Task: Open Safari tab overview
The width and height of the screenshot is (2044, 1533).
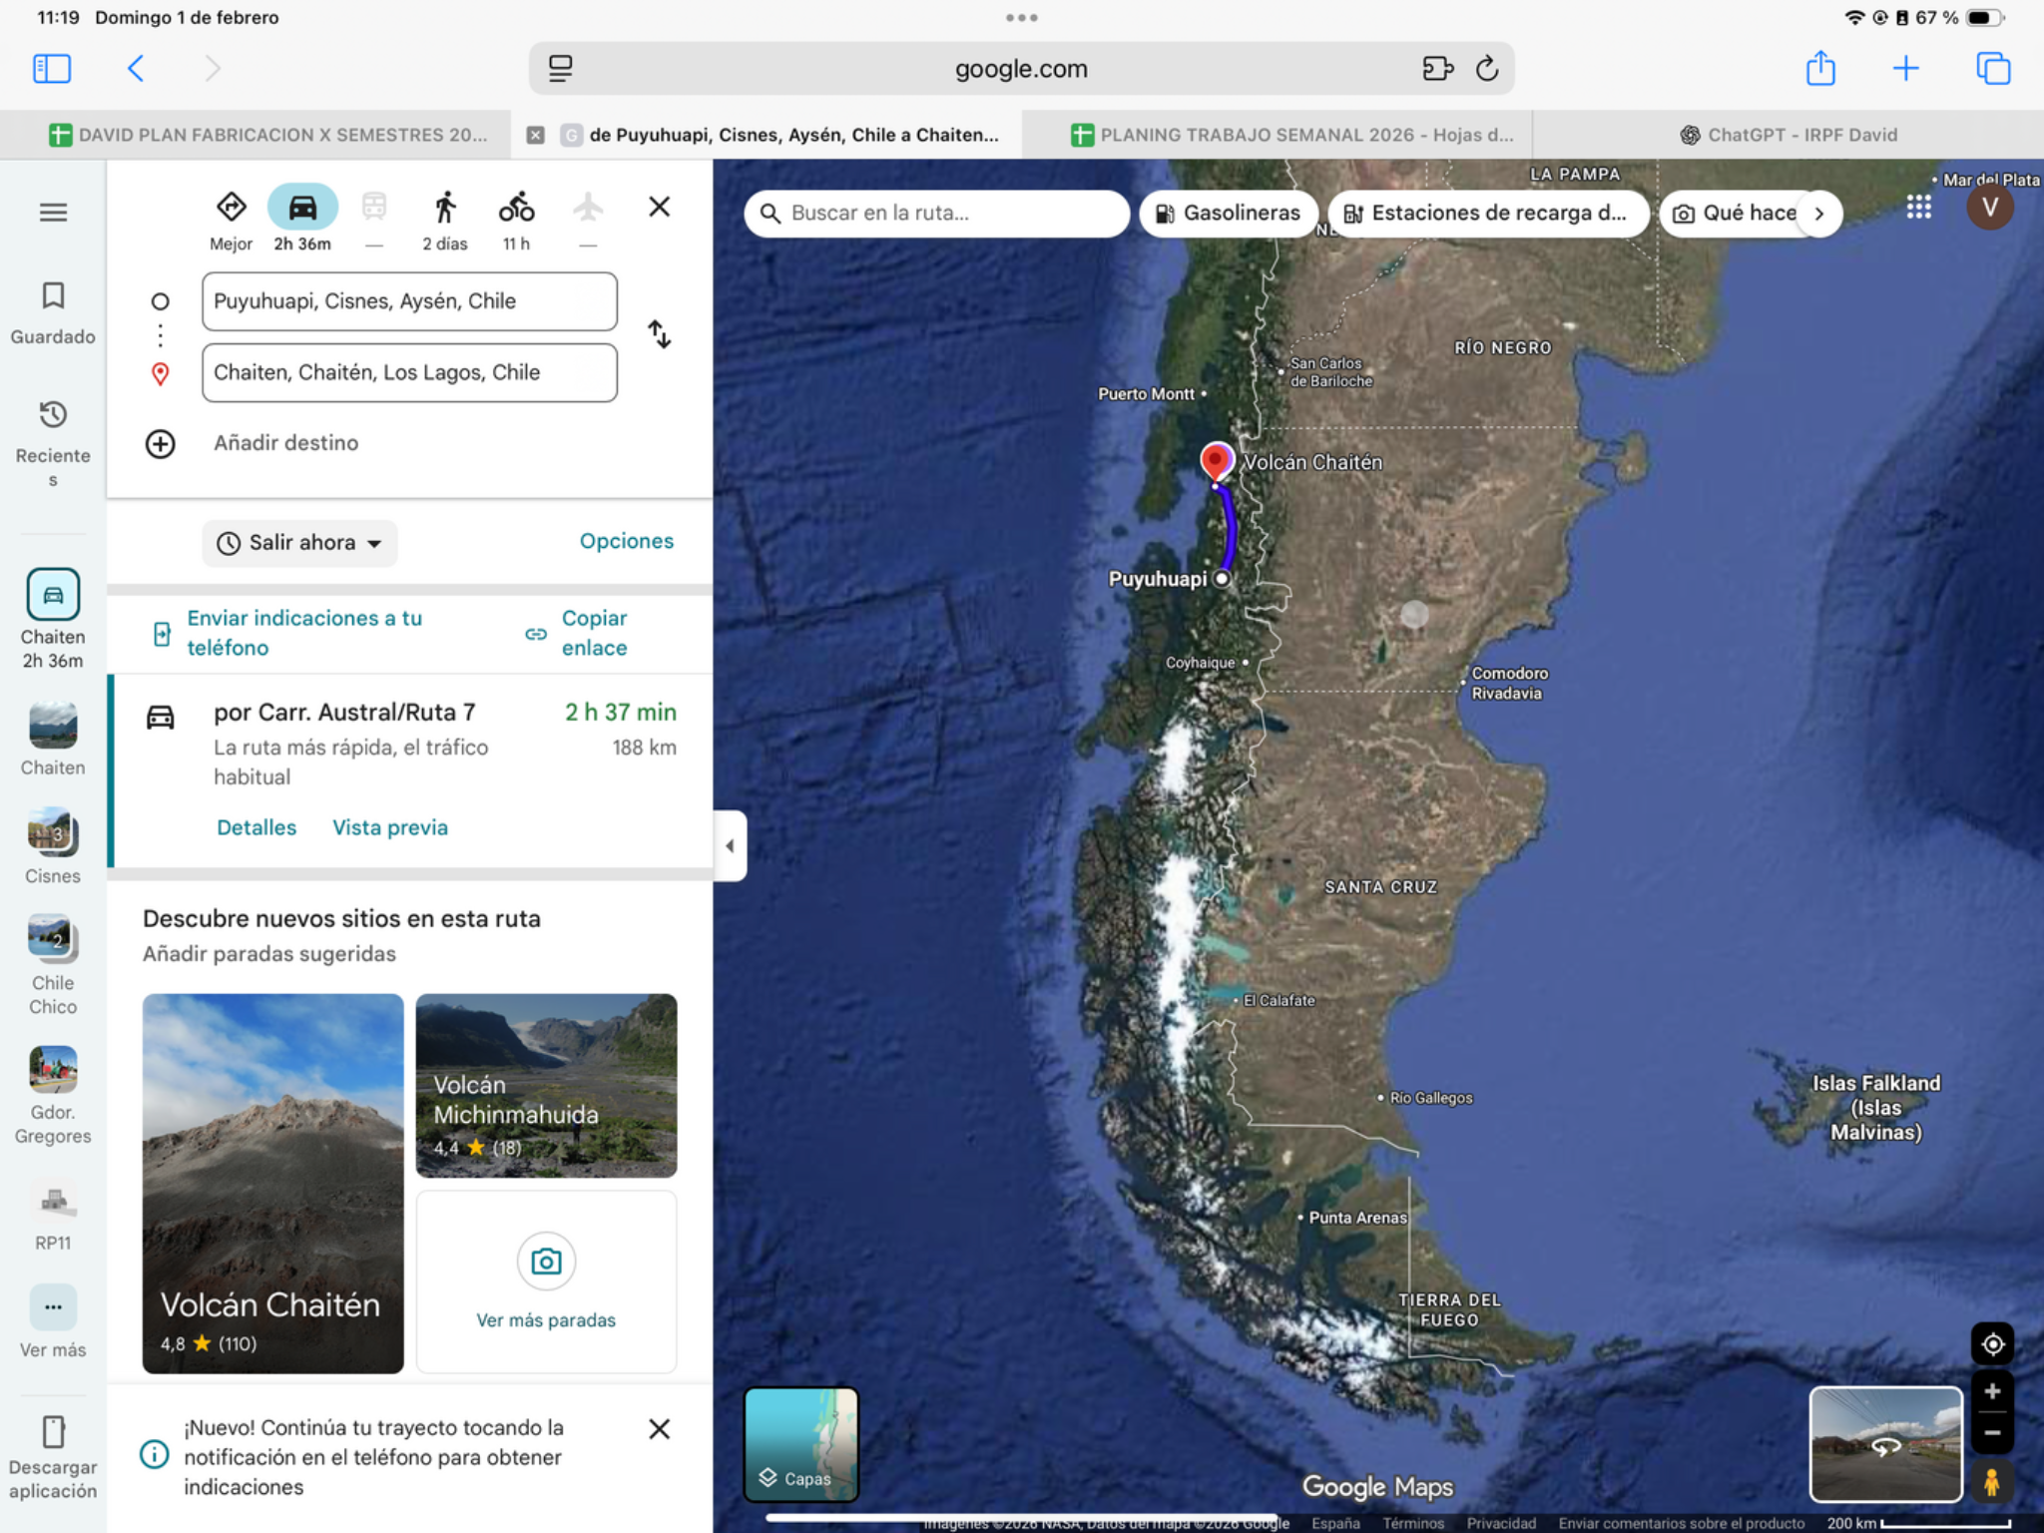Action: click(x=1993, y=69)
